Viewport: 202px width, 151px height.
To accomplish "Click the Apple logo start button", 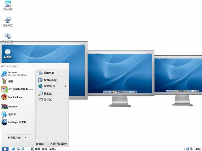I will (x=5, y=149).
